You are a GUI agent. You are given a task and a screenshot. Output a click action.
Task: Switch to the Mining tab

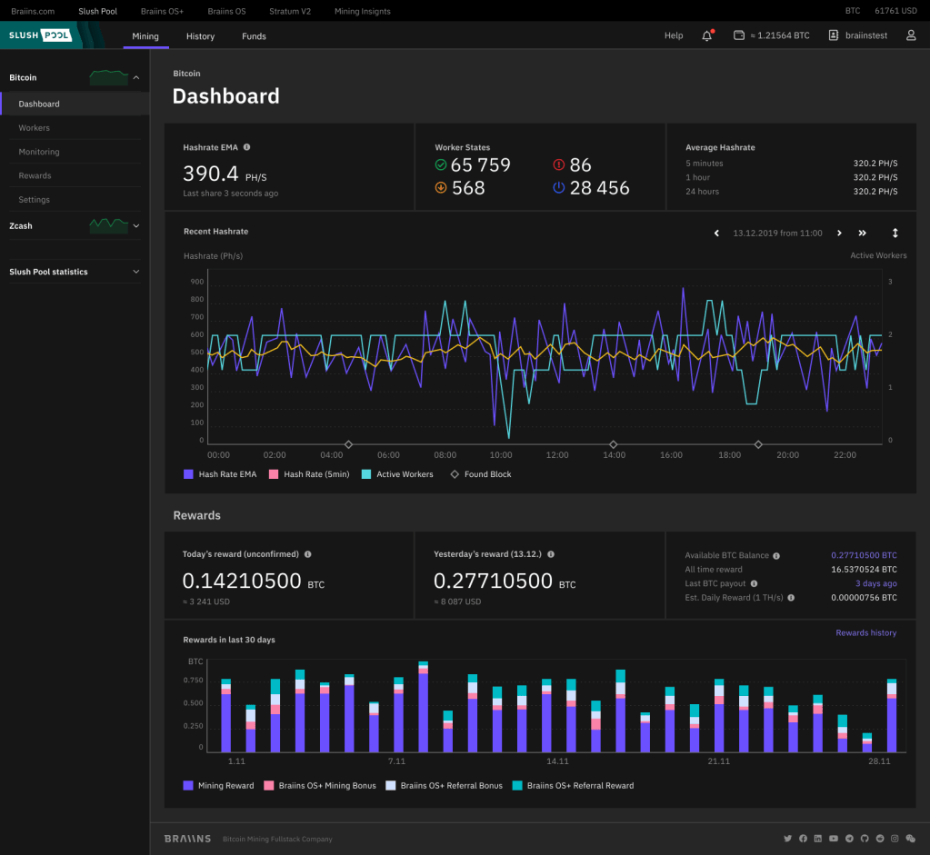coord(145,36)
